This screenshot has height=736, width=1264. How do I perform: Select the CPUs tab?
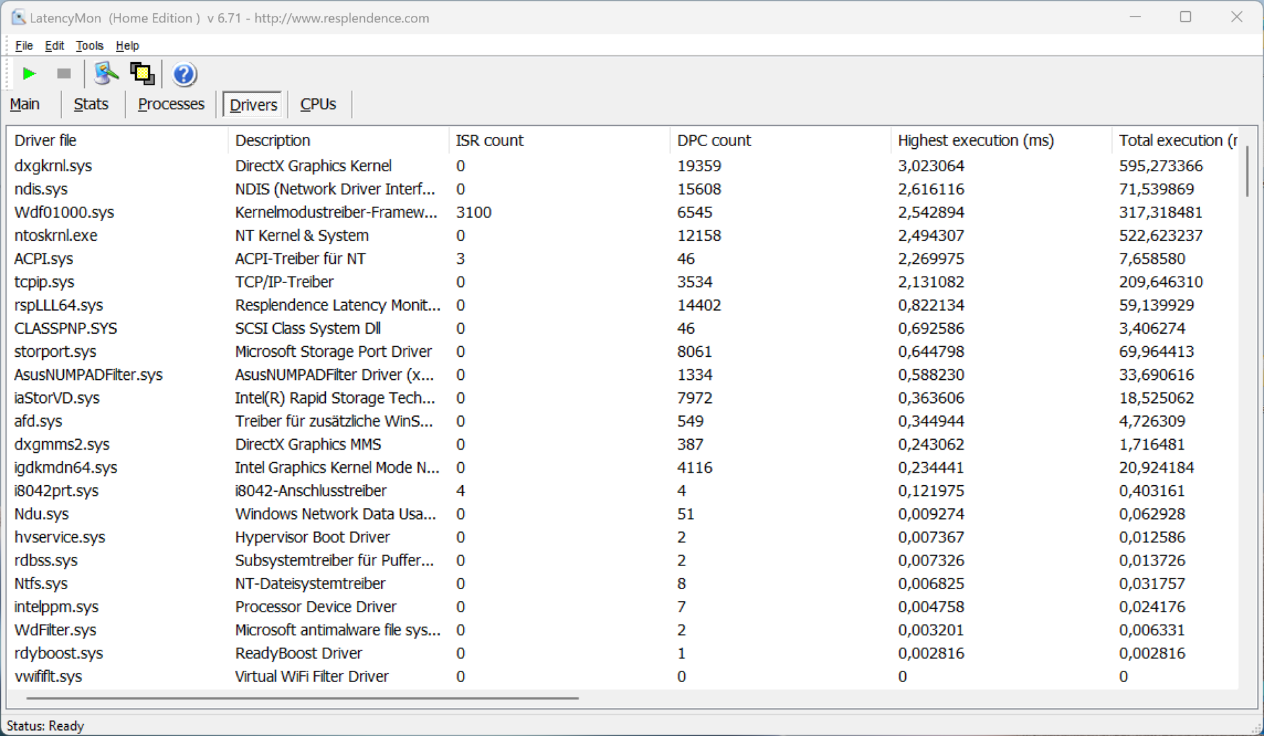[318, 104]
